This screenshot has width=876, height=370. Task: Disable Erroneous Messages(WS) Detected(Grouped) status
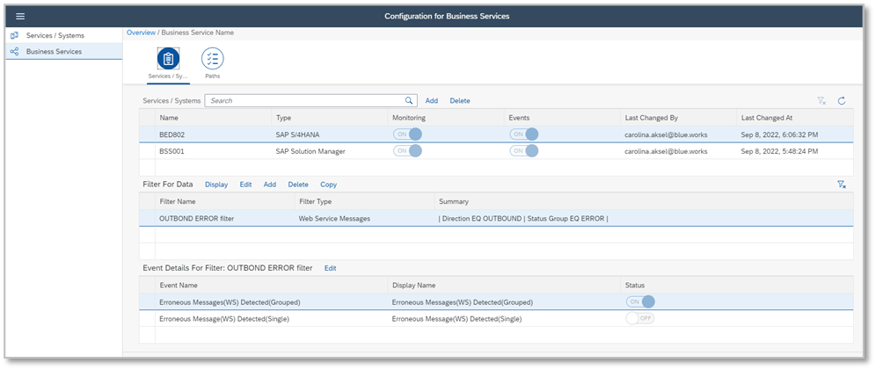point(639,301)
